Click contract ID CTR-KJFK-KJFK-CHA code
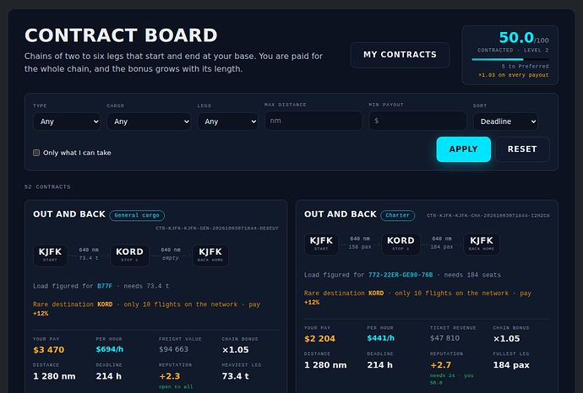The width and height of the screenshot is (583, 393). click(x=488, y=216)
